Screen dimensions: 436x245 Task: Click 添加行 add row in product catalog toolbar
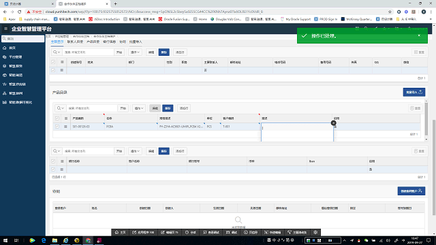coord(184,108)
